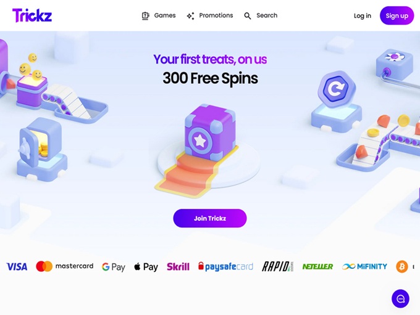The height and width of the screenshot is (315, 420).
Task: Click the Google Pay logo
Action: click(114, 267)
